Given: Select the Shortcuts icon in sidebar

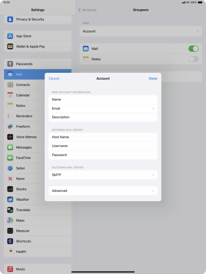Looking at the screenshot, I should tap(10, 241).
